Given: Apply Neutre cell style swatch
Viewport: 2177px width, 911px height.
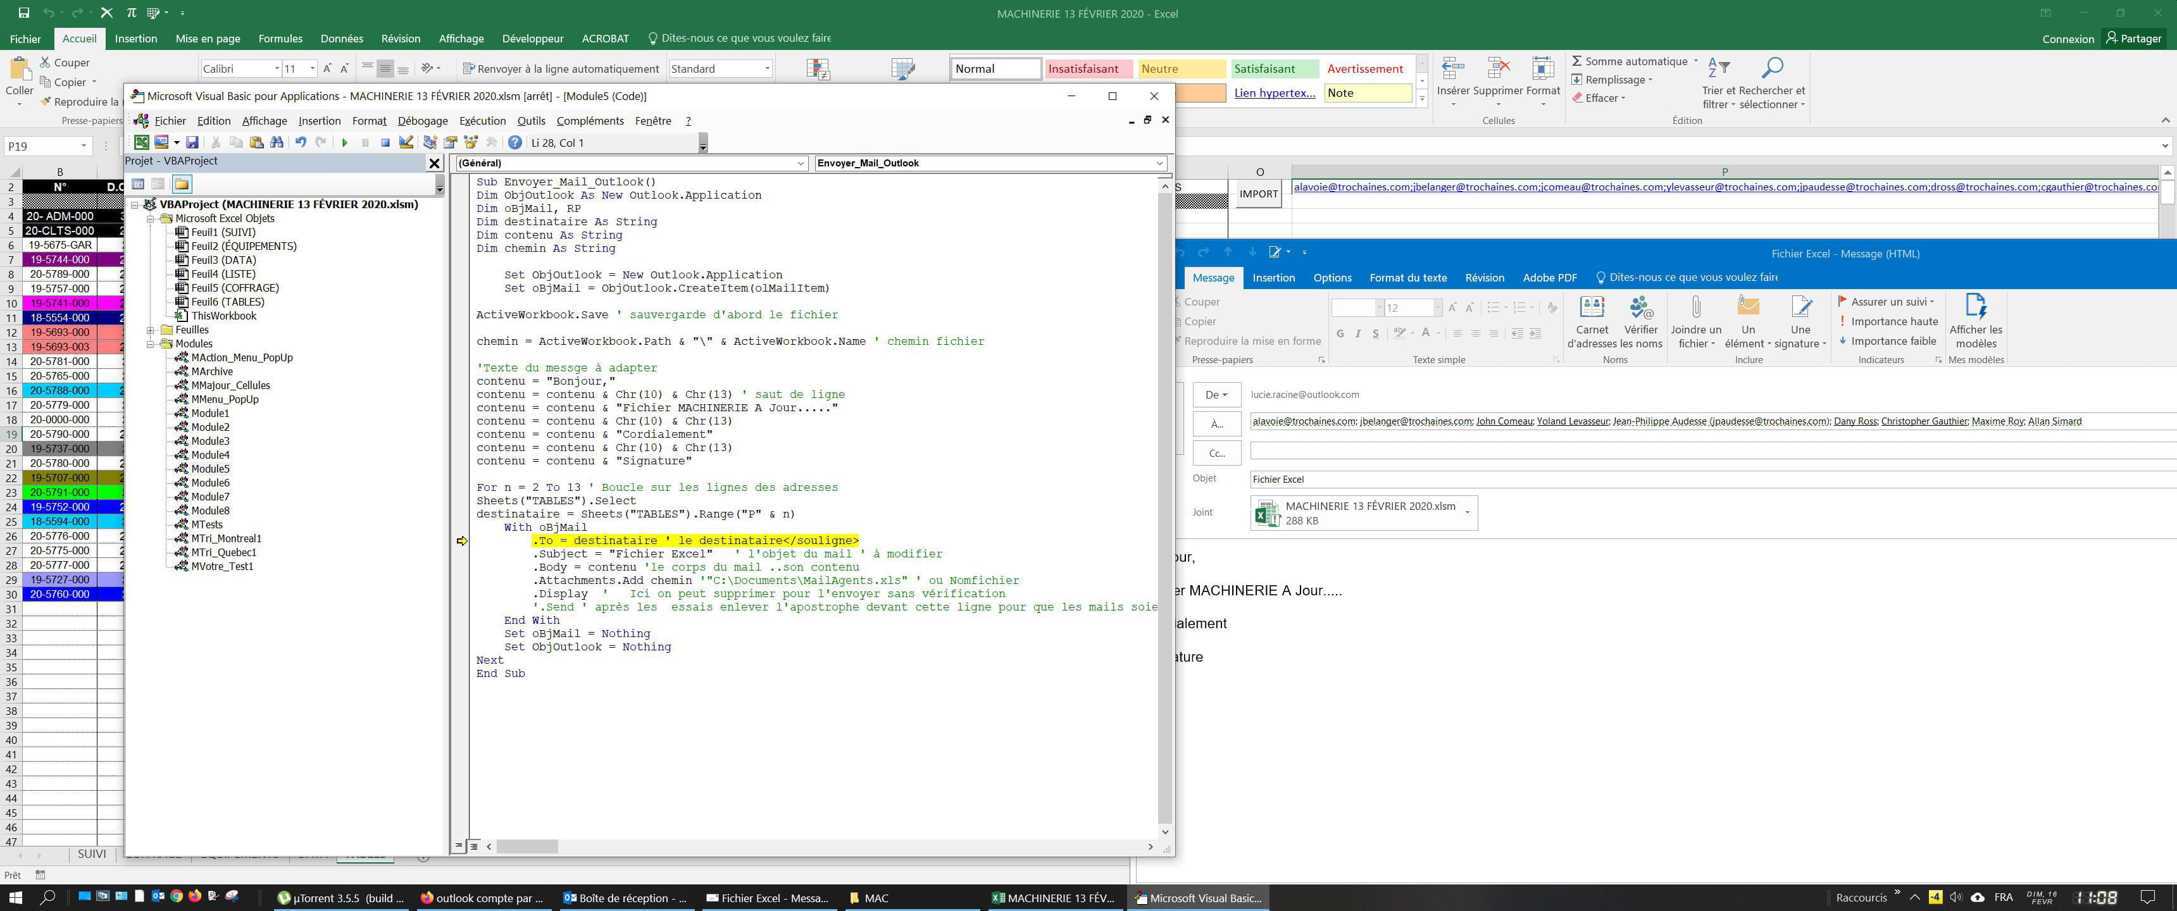Looking at the screenshot, I should point(1182,68).
